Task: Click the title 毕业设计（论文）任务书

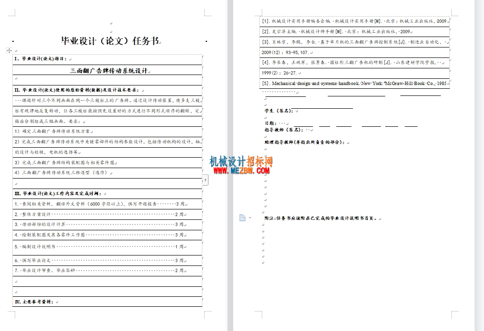Action: coord(110,41)
